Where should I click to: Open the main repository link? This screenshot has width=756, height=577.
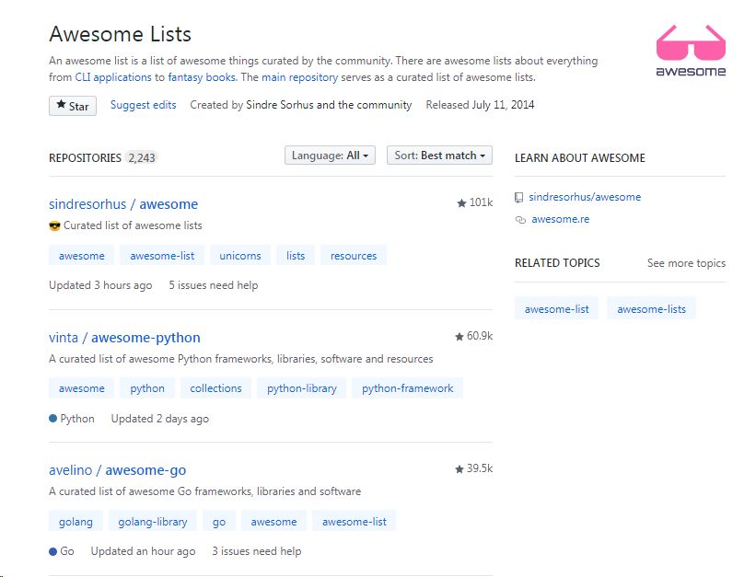point(299,77)
